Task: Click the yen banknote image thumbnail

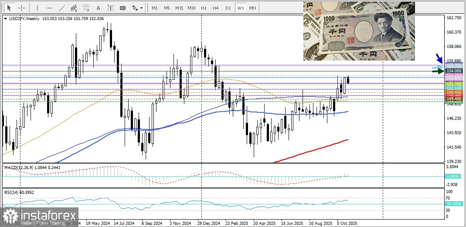Action: coord(359,31)
